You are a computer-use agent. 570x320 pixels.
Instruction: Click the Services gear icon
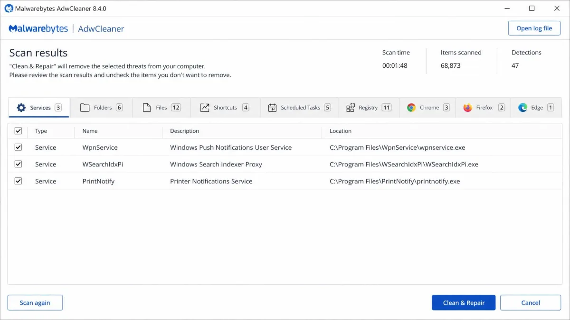tap(21, 108)
